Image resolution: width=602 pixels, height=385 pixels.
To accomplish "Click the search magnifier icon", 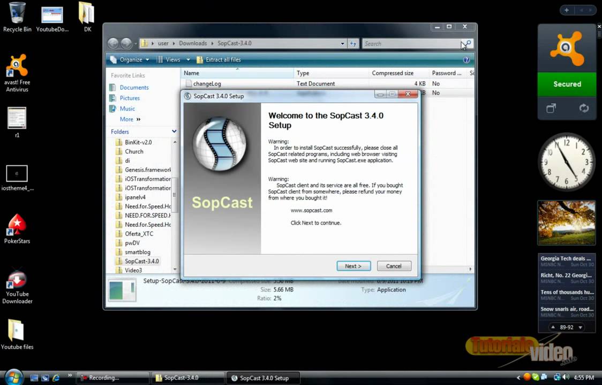I will (467, 43).
